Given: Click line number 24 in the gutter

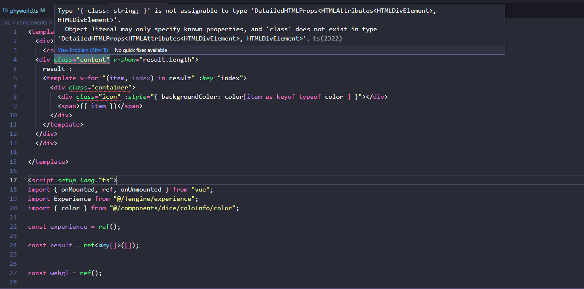Looking at the screenshot, I should coord(13,245).
